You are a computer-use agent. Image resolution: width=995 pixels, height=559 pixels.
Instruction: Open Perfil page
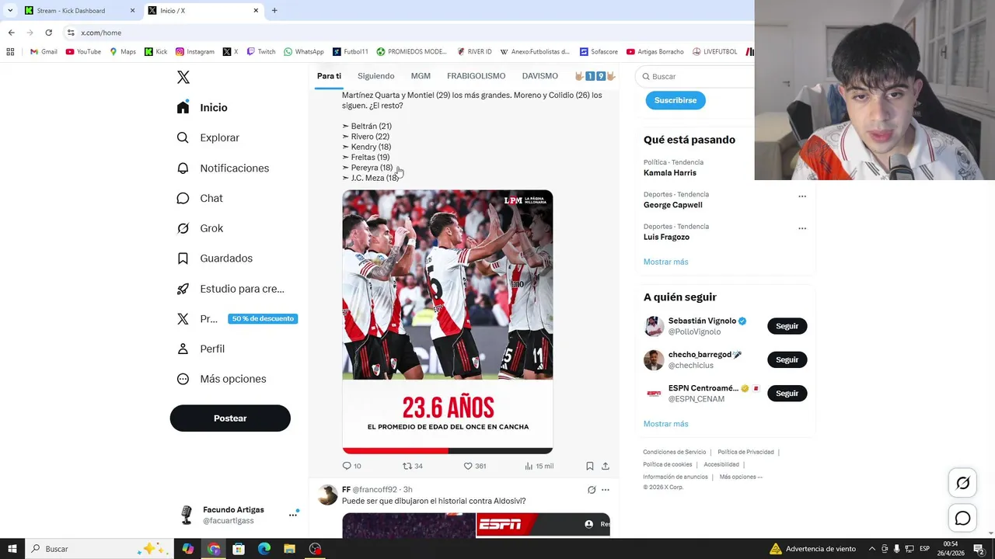[x=201, y=349]
